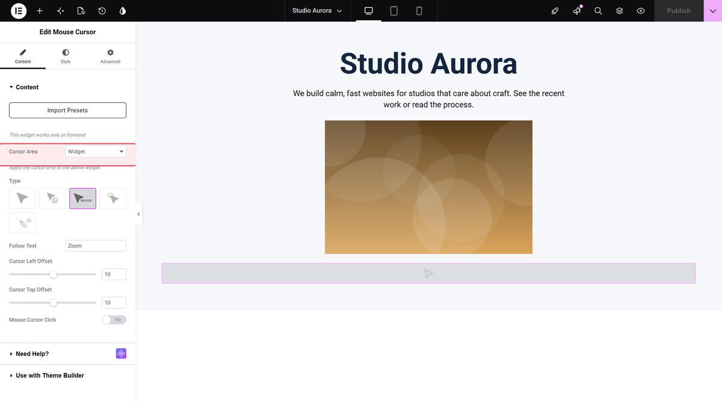Viewport: 722px width, 406px height.
Task: Select the arrow with circle cursor type
Action: [113, 198]
